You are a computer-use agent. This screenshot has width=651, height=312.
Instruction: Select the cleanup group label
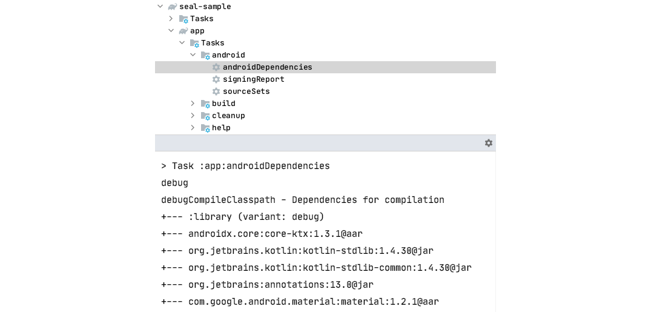(228, 115)
